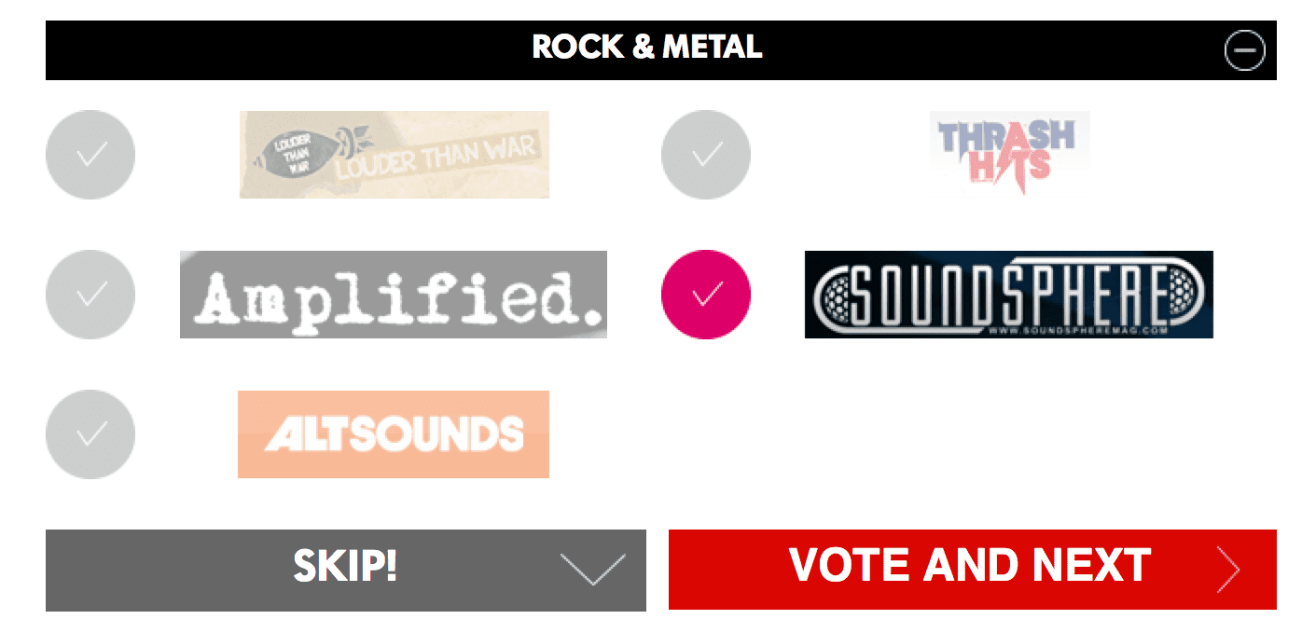Click the Thrash Hits logo
The width and height of the screenshot is (1302, 633).
pyautogui.click(x=1008, y=155)
